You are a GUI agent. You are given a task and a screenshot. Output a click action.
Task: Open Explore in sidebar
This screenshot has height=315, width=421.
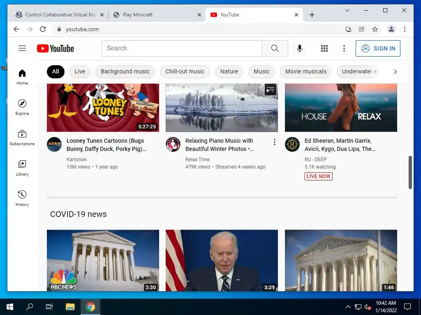point(22,107)
